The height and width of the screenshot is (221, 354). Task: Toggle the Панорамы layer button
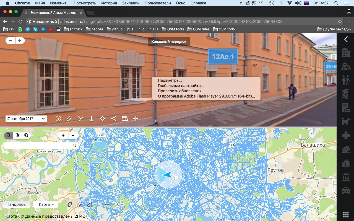click(x=17, y=204)
